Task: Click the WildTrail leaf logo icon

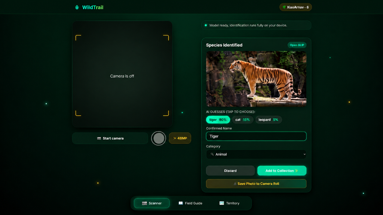Action: coord(77,7)
